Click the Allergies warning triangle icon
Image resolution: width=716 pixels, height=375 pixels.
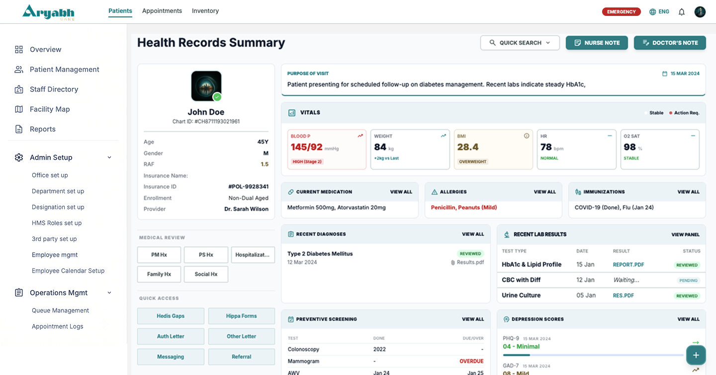coord(434,192)
